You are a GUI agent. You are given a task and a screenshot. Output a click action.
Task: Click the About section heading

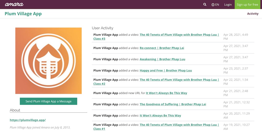pos(15,110)
